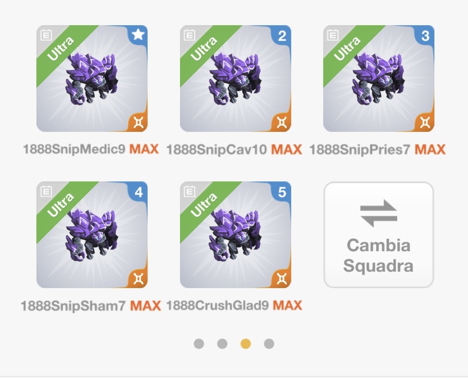This screenshot has height=378, width=468.
Task: Click the 1888SnipPries7 MAX name label
Action: pyautogui.click(x=377, y=149)
